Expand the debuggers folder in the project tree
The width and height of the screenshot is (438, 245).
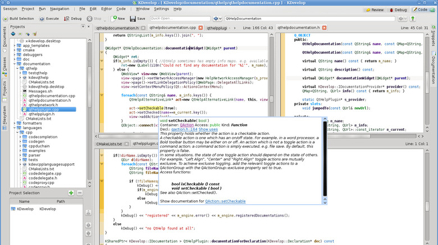pyautogui.click(x=15, y=55)
